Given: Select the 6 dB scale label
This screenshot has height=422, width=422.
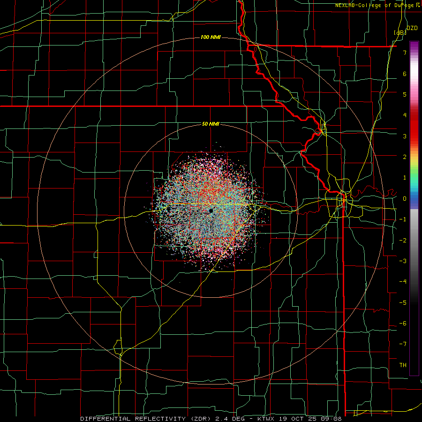Looking at the screenshot, I should 405,74.
